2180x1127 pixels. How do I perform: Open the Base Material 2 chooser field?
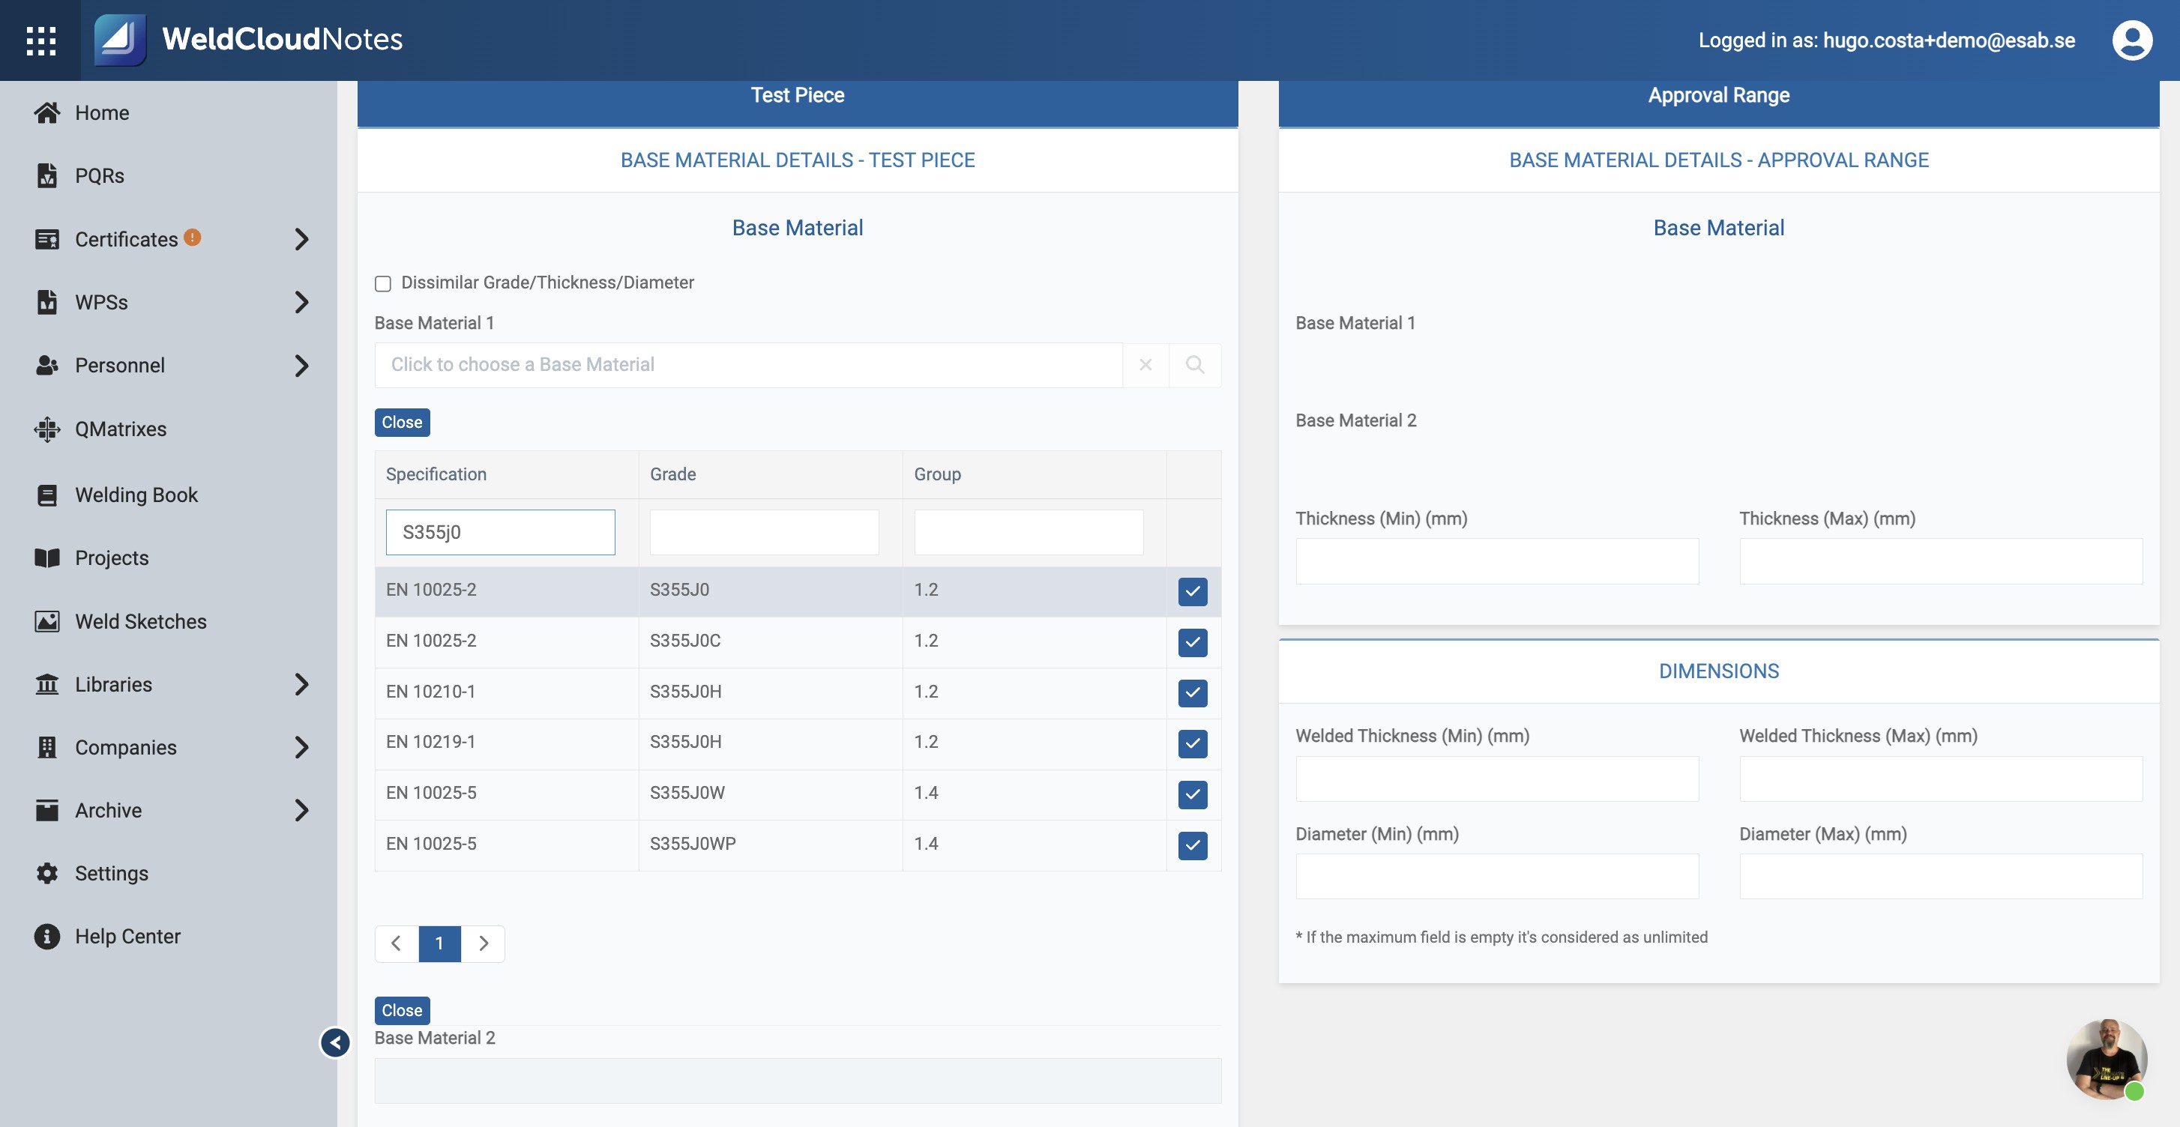[x=797, y=1081]
